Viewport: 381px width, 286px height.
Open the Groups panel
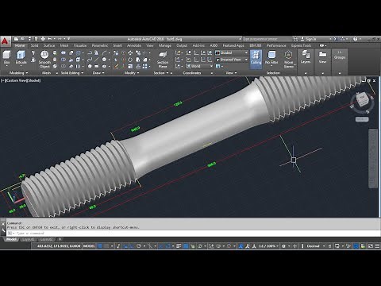(x=340, y=55)
